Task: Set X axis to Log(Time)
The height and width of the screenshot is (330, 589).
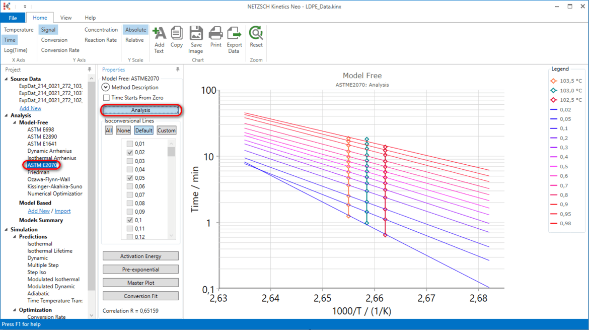Action: [16, 50]
